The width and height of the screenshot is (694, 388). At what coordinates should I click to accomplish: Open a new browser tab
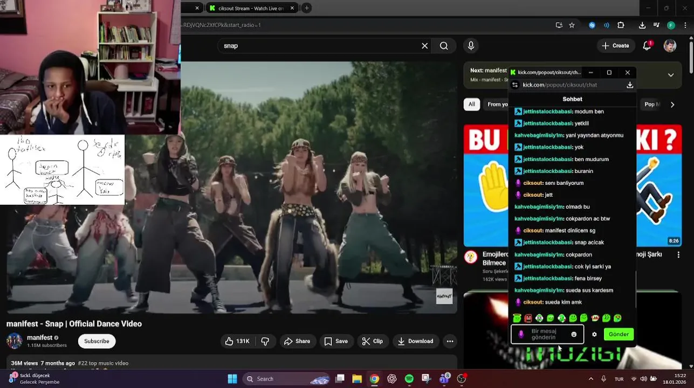(306, 8)
